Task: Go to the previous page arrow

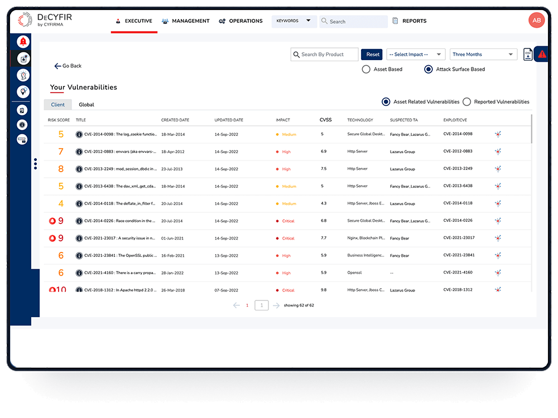Action: coord(236,305)
